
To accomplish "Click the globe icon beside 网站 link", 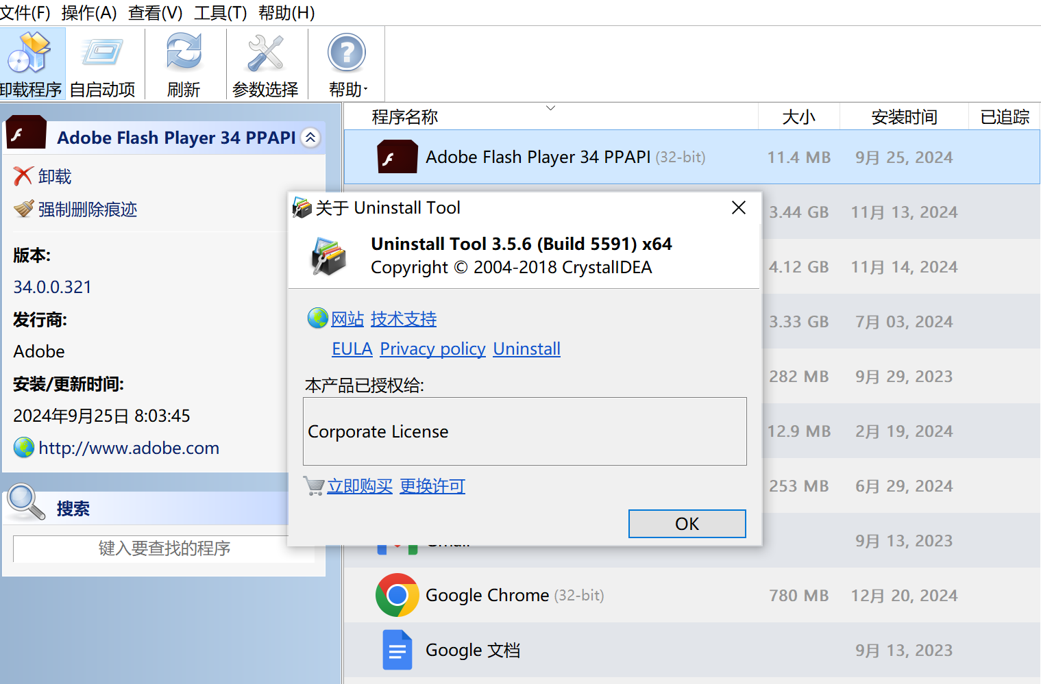I will (x=318, y=318).
